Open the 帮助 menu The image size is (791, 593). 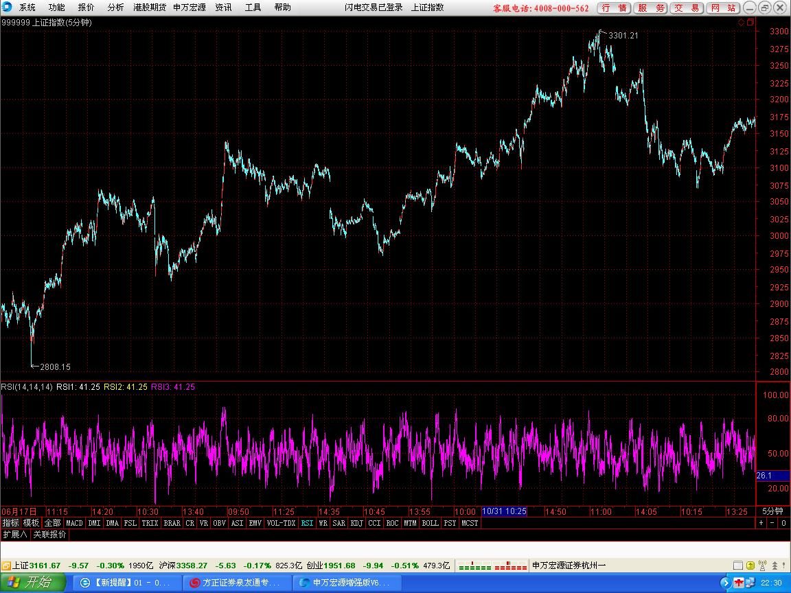[282, 7]
